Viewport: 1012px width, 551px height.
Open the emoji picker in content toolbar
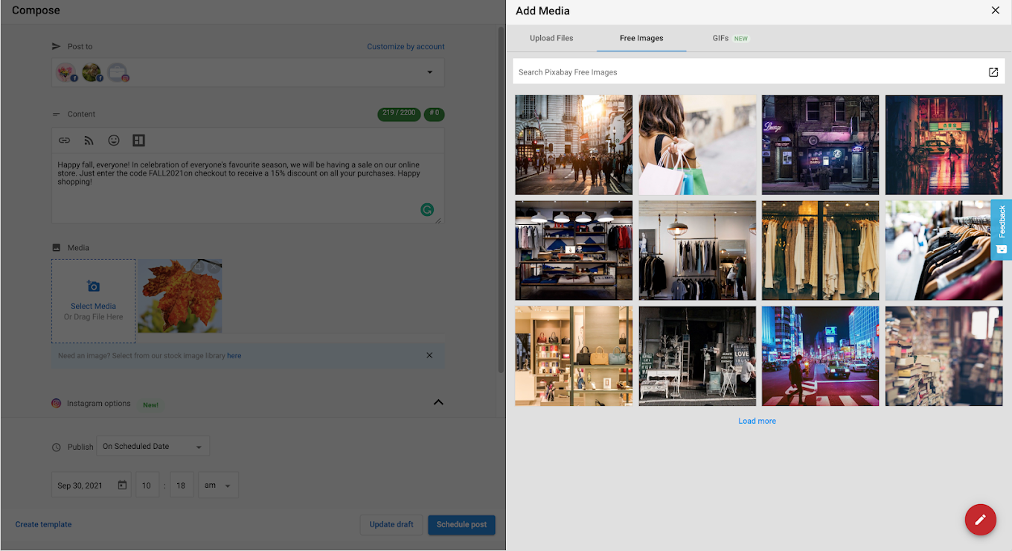tap(114, 140)
